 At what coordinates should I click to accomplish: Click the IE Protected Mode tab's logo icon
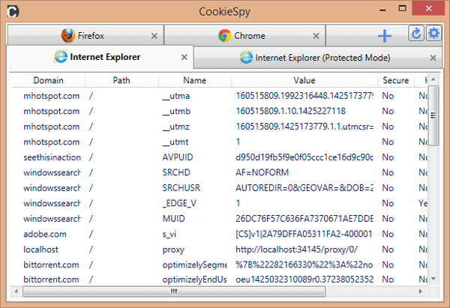point(246,58)
